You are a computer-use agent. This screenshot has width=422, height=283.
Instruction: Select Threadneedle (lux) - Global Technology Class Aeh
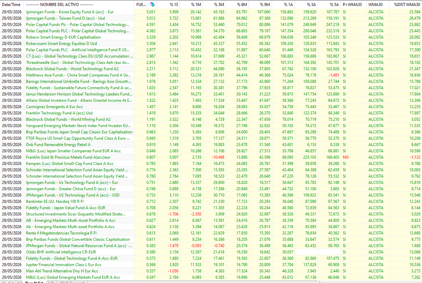click(x=211, y=62)
